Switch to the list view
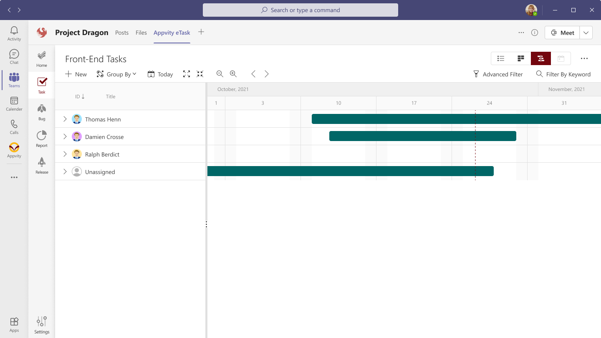601x338 pixels. [x=500, y=58]
